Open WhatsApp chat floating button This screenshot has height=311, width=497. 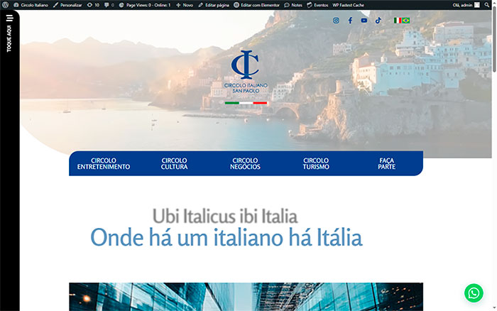tap(474, 292)
